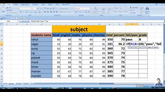This screenshot has height=92, width=165.
Task: Click Merge & Center button
Action: pyautogui.click(x=66, y=12)
